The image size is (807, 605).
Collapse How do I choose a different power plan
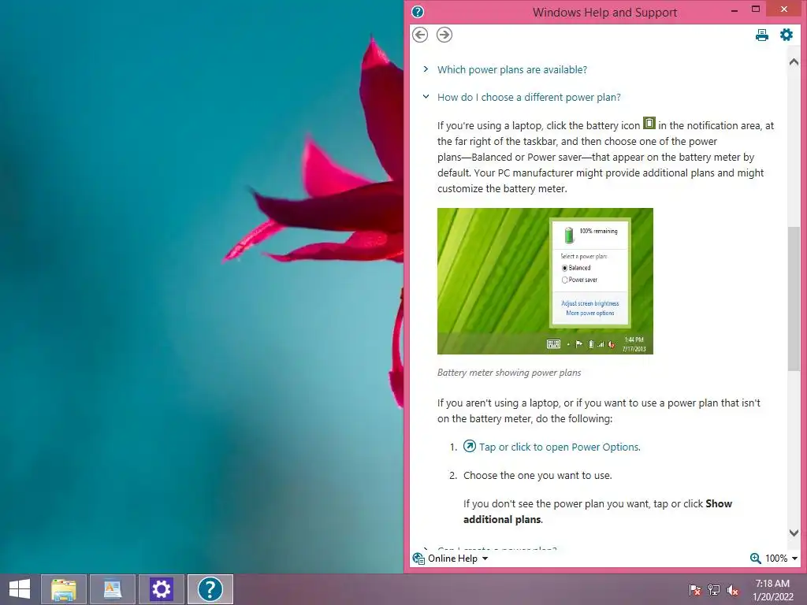coord(426,96)
